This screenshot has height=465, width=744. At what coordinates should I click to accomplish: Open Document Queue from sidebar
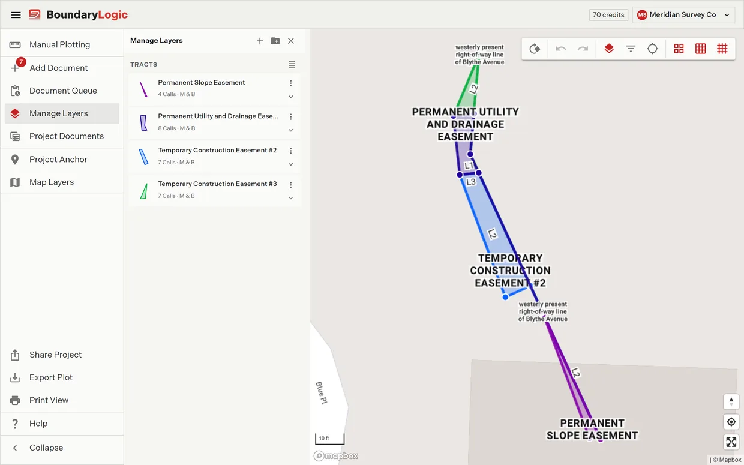pos(62,91)
